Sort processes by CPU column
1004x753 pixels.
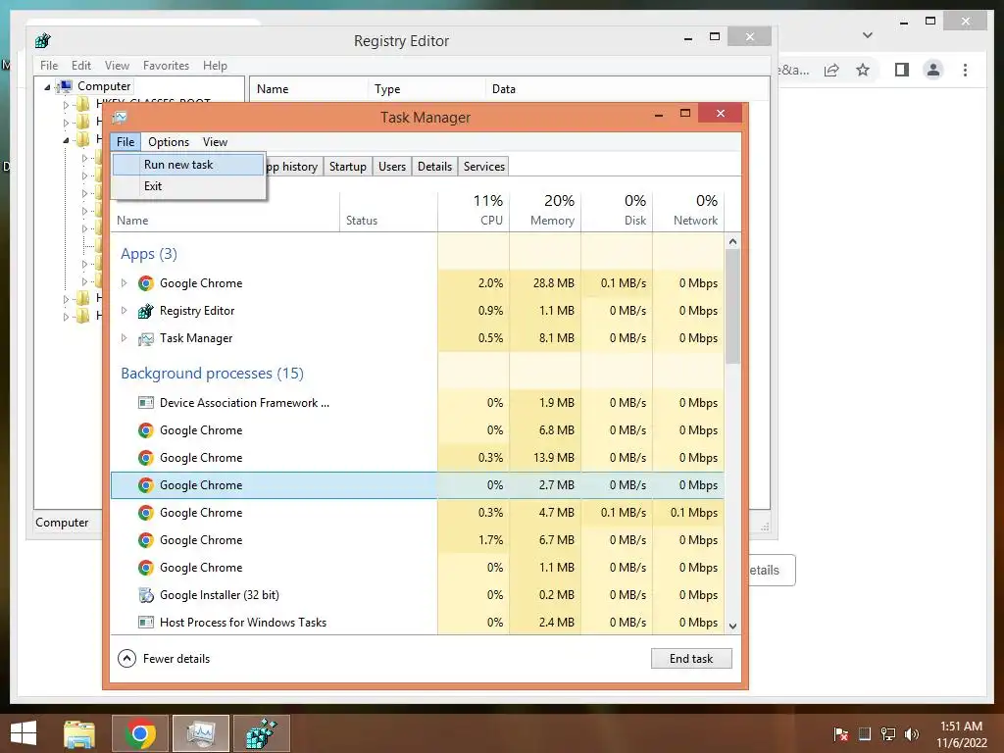474,212
